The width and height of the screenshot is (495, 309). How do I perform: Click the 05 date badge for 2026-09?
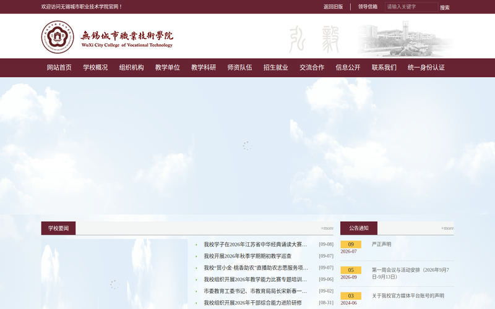351,270
